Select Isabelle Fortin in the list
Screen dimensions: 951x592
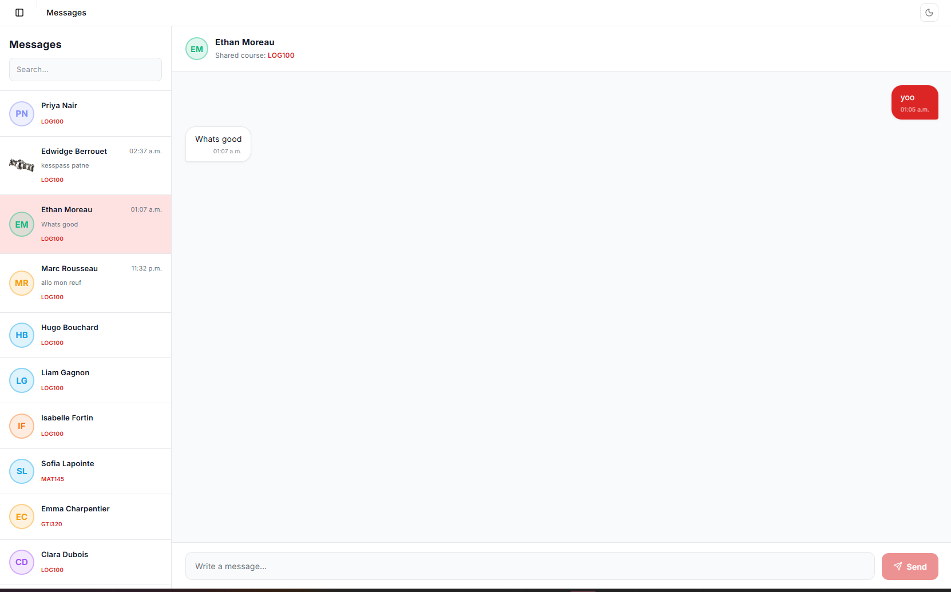(85, 426)
